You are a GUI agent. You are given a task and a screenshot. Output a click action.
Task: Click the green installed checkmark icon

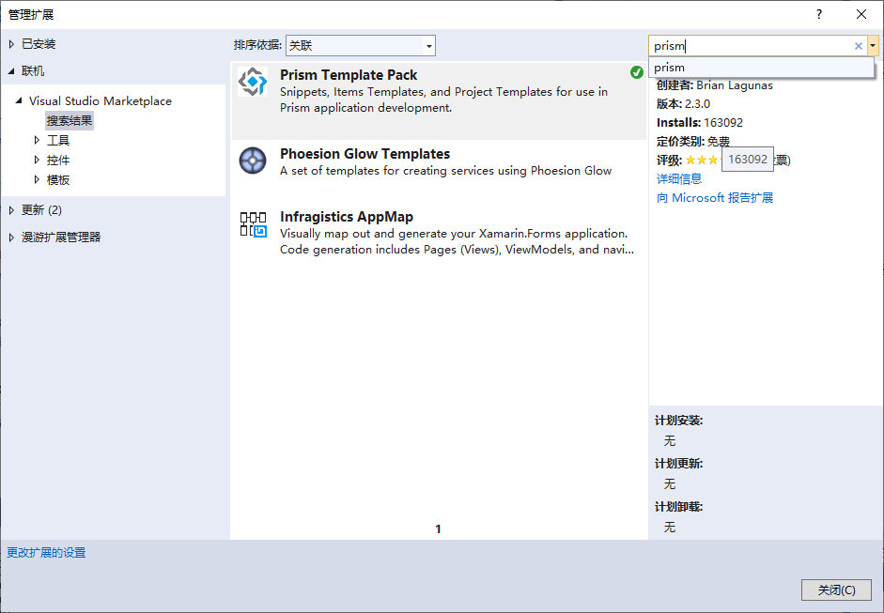(x=637, y=72)
